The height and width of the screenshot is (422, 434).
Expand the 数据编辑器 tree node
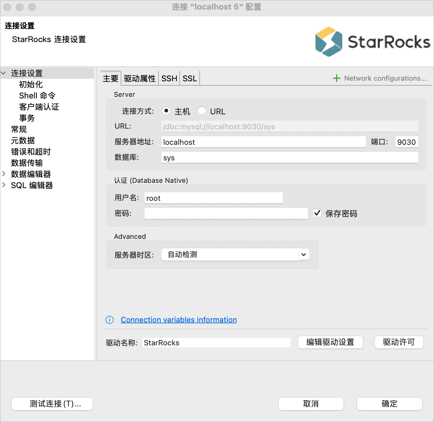(4, 173)
